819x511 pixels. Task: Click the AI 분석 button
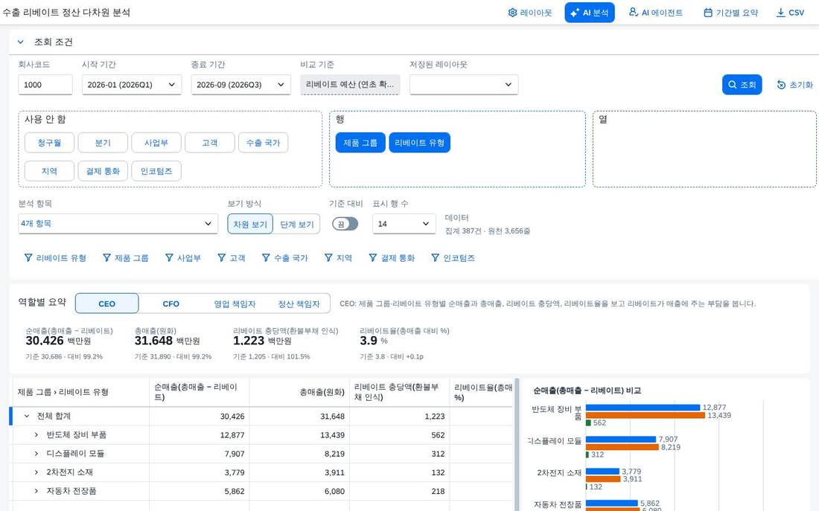click(x=589, y=13)
